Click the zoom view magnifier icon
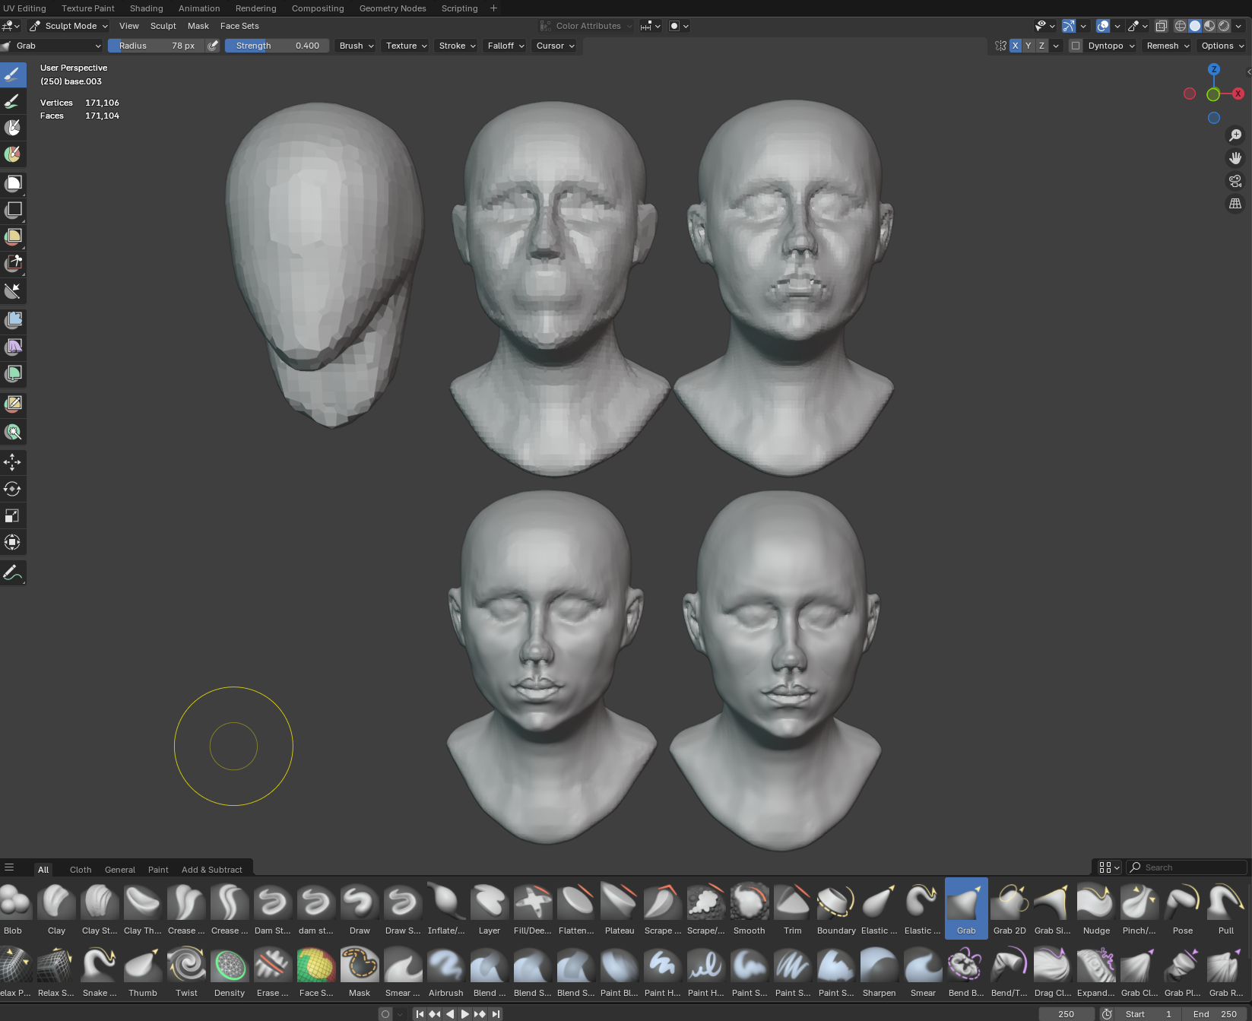 coord(1235,135)
